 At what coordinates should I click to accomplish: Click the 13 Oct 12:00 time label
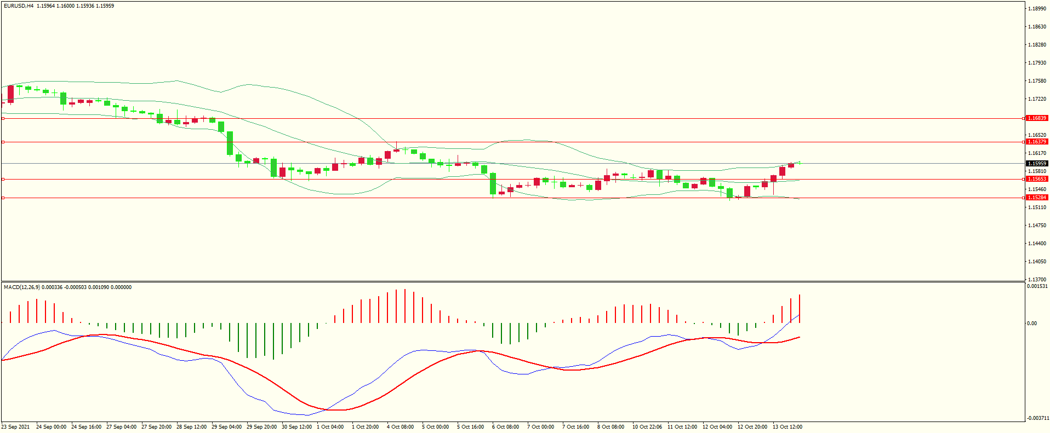787,427
